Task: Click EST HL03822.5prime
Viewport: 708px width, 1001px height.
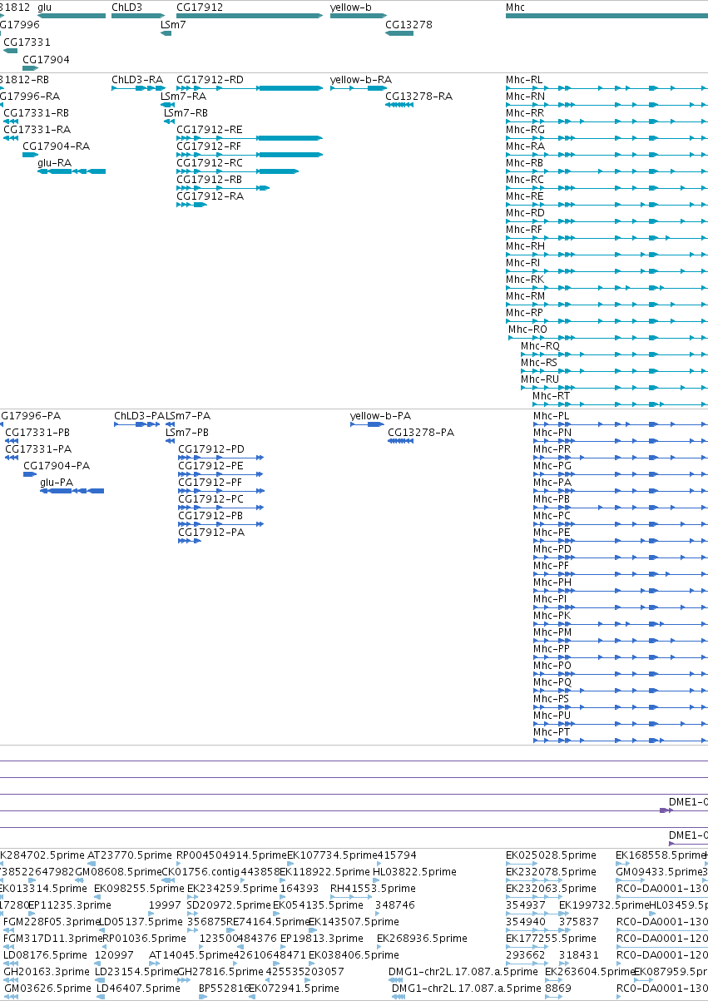Action: 414,872
